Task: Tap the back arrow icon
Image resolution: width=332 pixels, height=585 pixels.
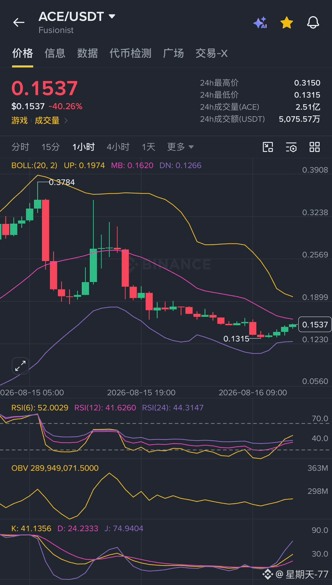Action: [19, 22]
